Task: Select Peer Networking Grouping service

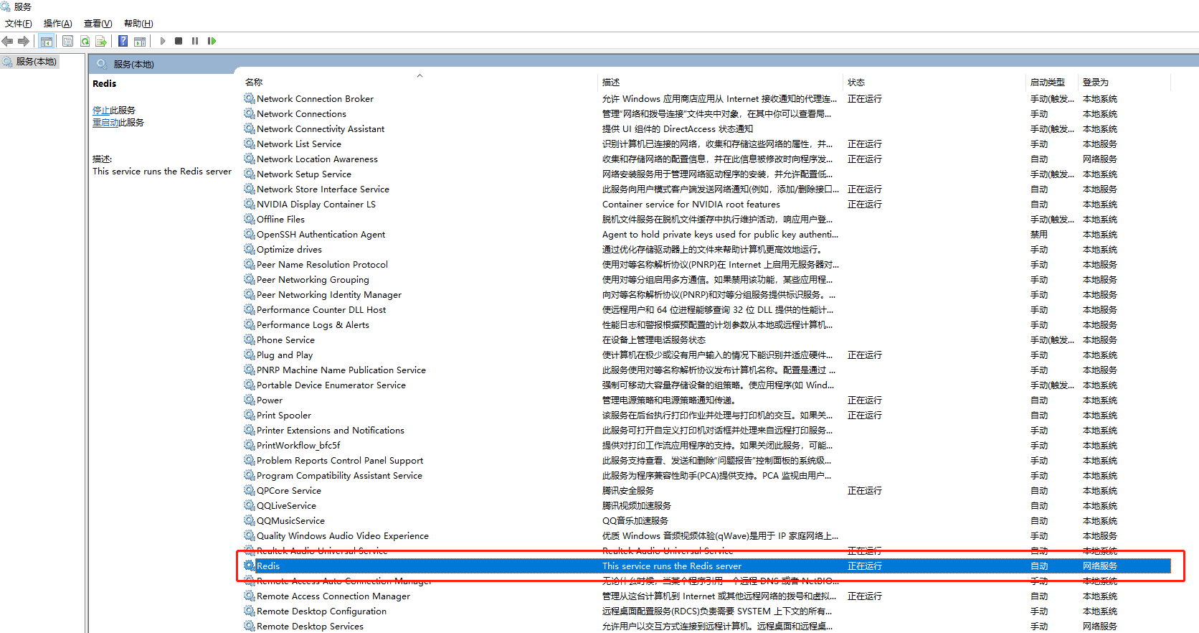Action: tap(313, 280)
